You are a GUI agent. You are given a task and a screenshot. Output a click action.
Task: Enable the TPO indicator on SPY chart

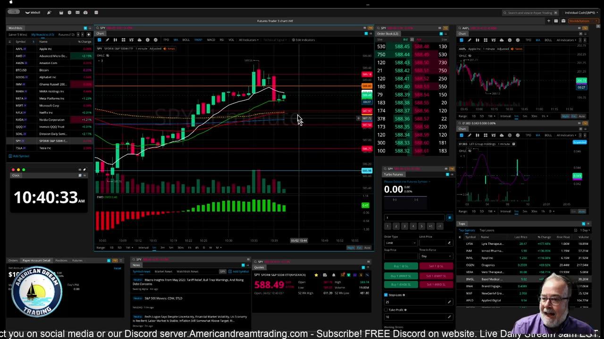pyautogui.click(x=166, y=40)
